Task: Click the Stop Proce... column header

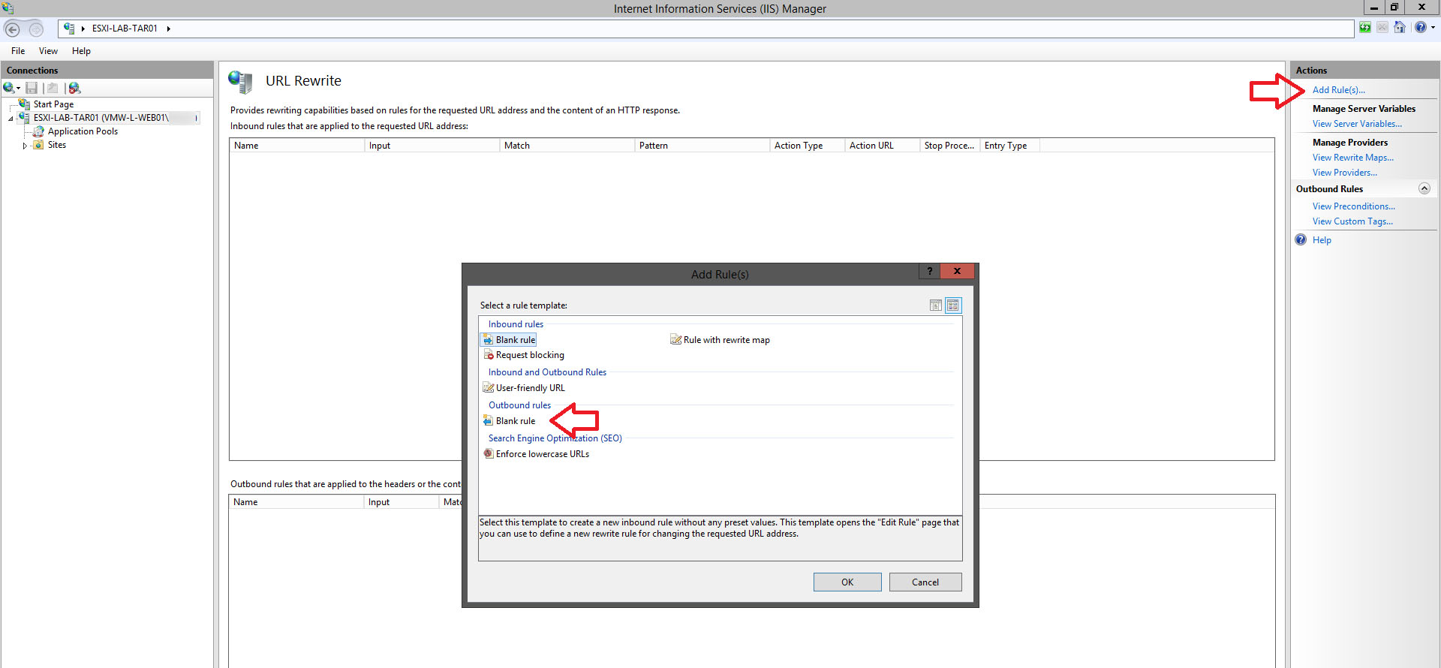Action: tap(950, 146)
